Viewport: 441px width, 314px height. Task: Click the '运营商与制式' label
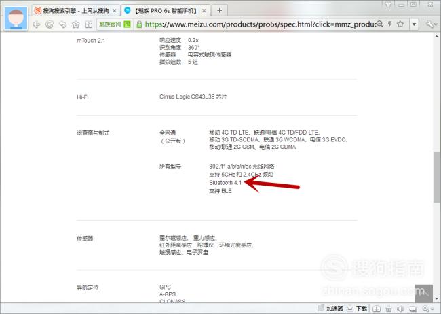pyautogui.click(x=93, y=133)
